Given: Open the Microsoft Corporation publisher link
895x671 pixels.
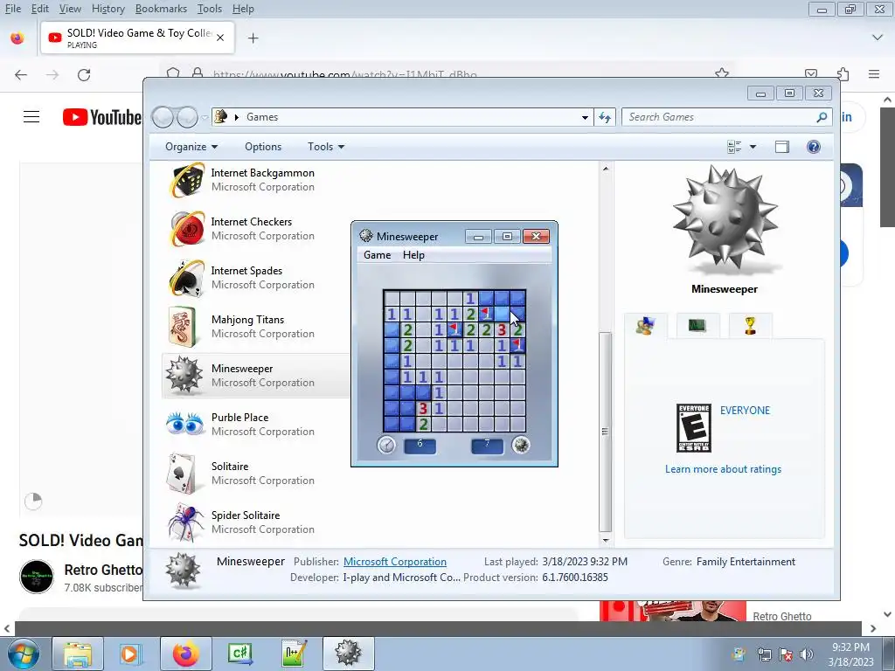Looking at the screenshot, I should point(395,562).
